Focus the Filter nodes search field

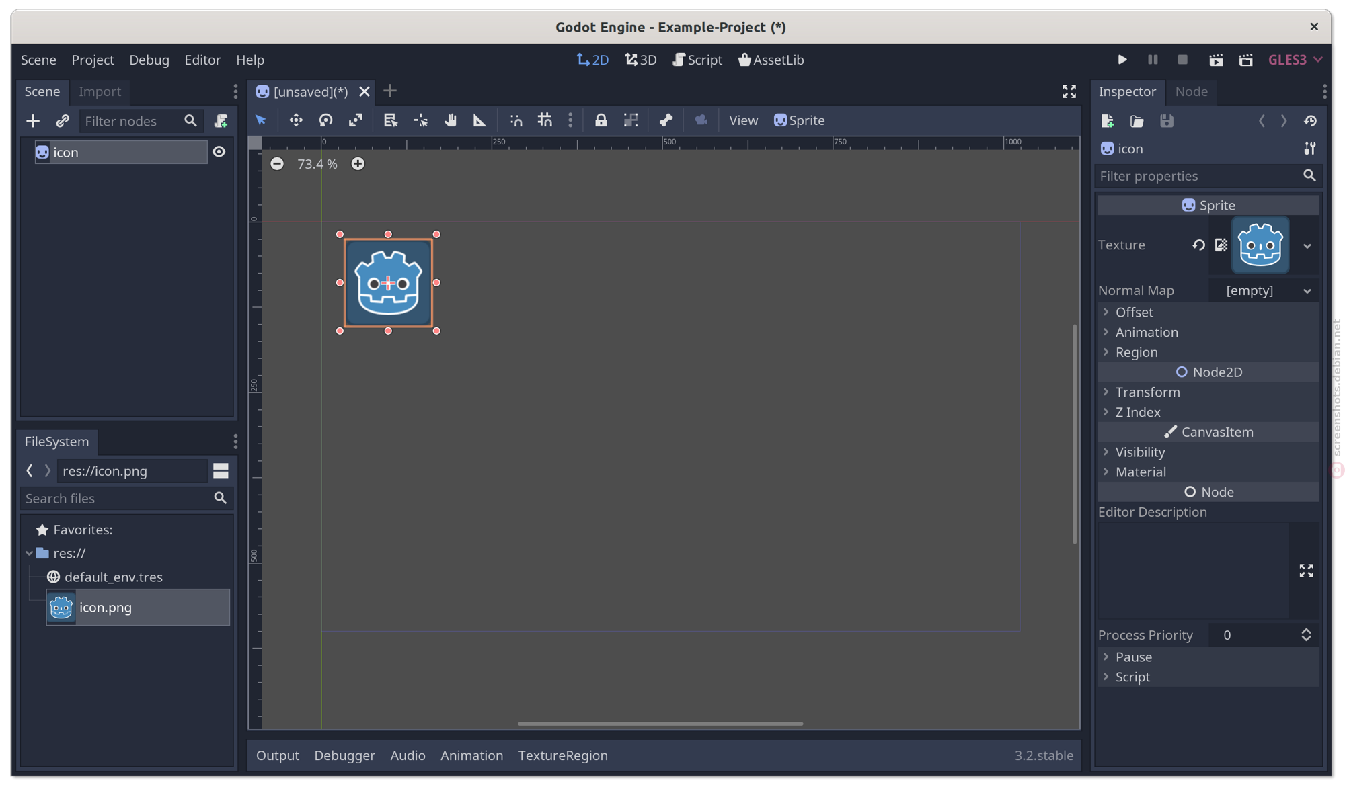(x=141, y=121)
